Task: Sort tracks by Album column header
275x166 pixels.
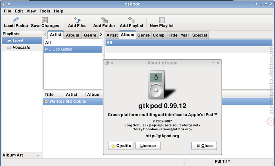Action: tap(94, 95)
